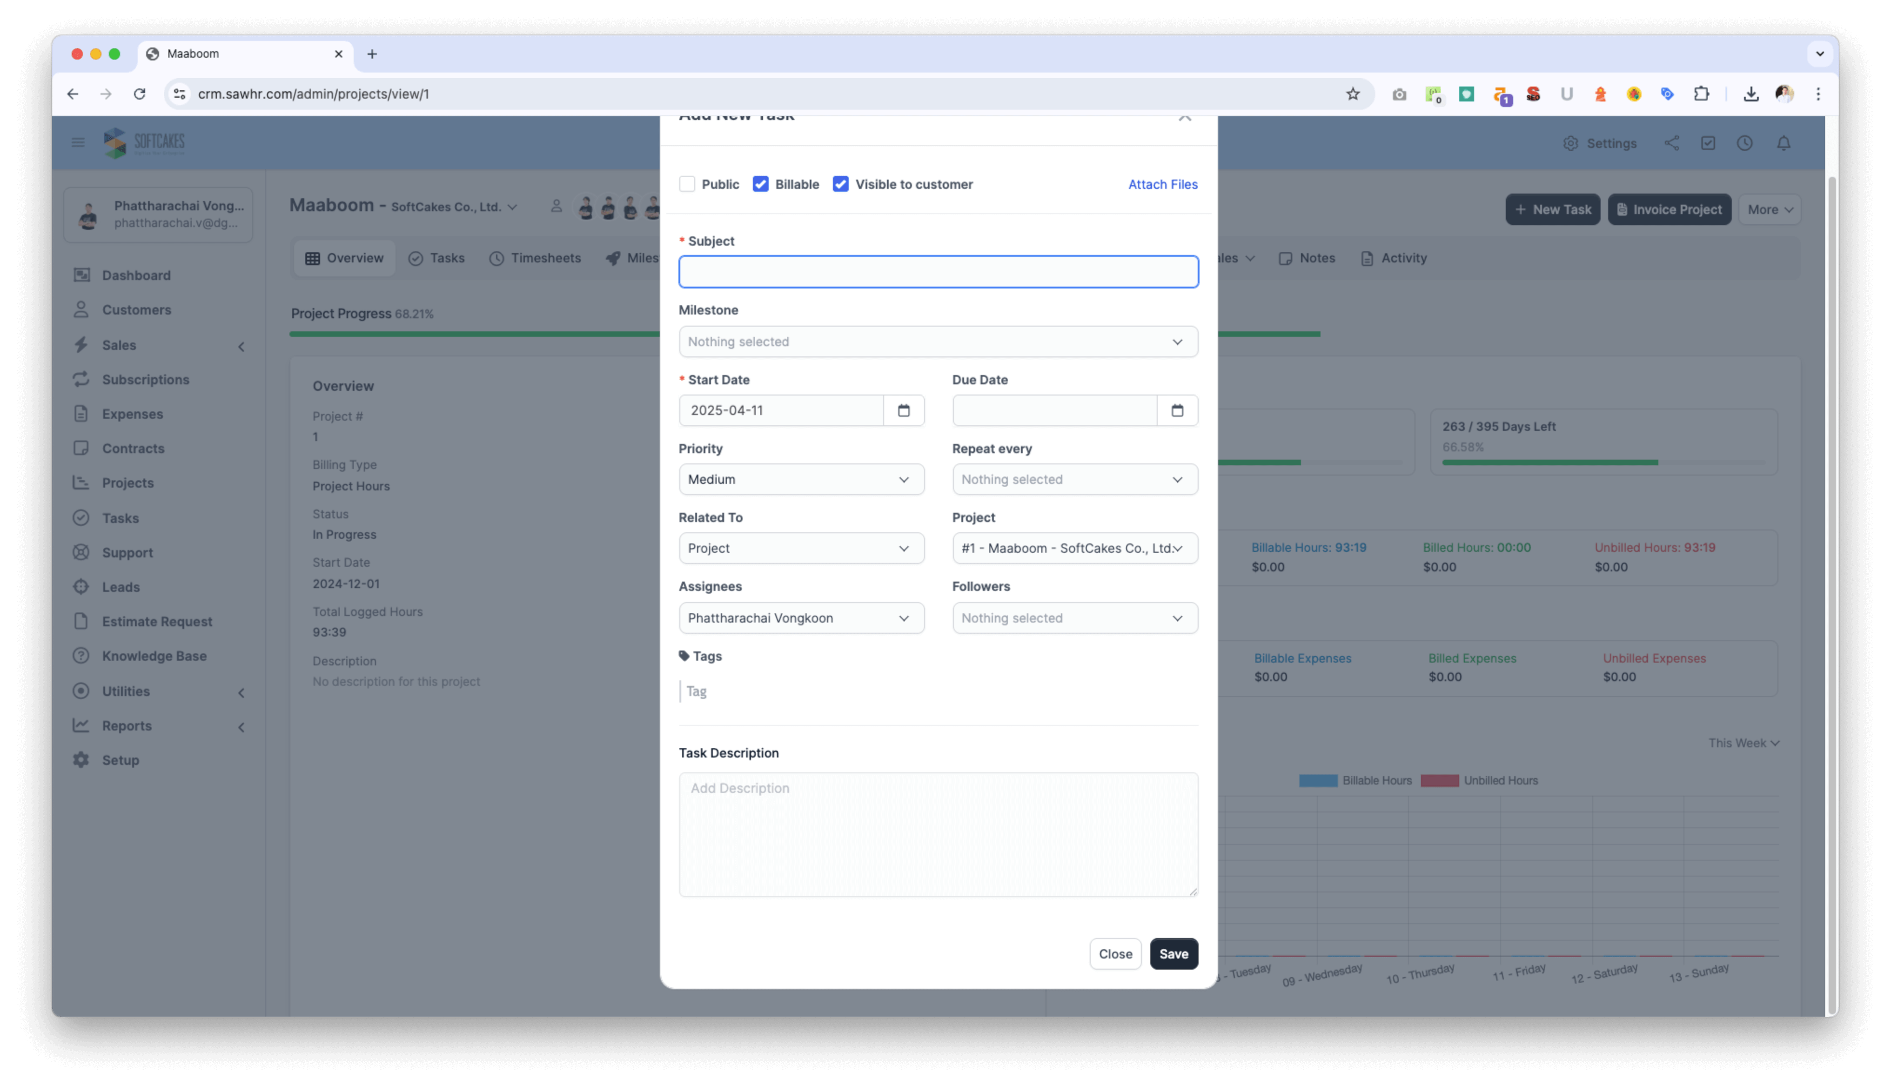Image resolution: width=1891 pixels, height=1086 pixels.
Task: Click the Phattharachai user profile card
Action: tap(158, 214)
